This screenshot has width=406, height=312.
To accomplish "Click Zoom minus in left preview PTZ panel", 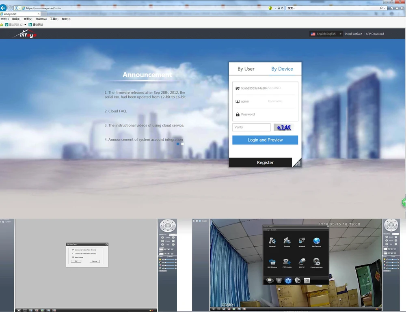I will 173,237.
